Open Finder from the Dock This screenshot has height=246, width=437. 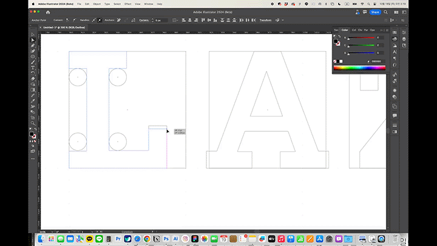41,239
